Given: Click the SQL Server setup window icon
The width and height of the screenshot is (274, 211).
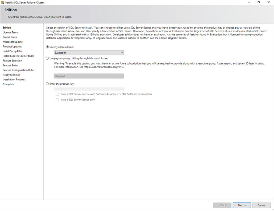Looking at the screenshot, I should pos(2,2).
